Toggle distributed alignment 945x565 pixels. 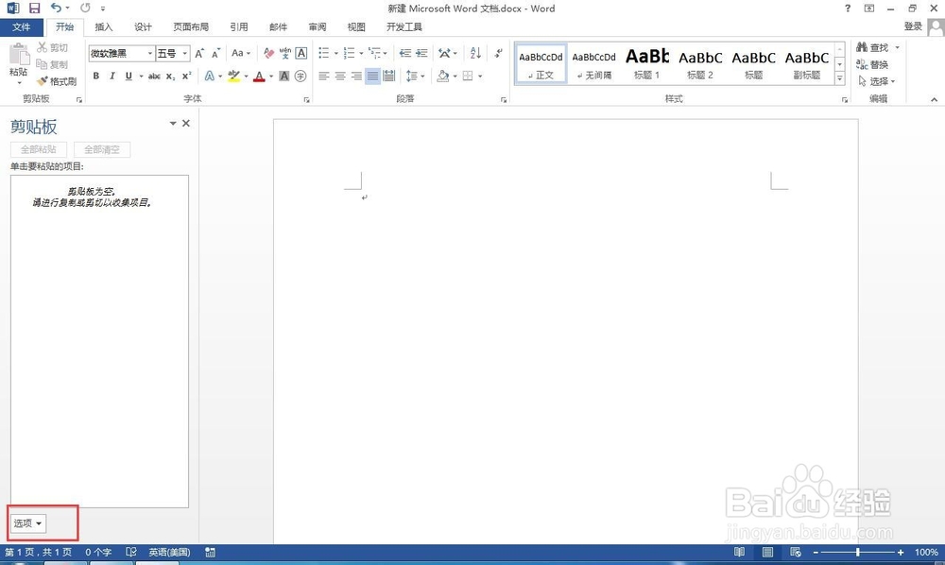coord(389,76)
